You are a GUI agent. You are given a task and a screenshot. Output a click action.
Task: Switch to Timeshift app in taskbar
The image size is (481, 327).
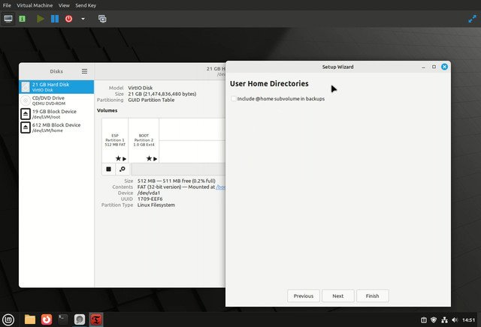pyautogui.click(x=96, y=319)
